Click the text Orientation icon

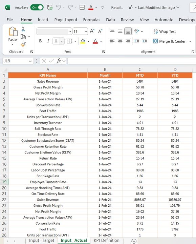click(x=137, y=31)
